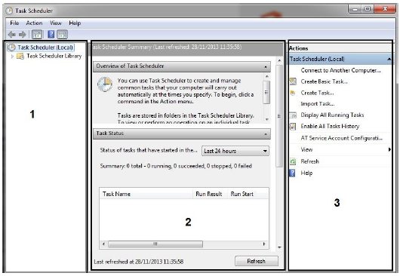Click the summary pane vertical scrollbar thumb
The image size is (400, 276).
[x=279, y=116]
